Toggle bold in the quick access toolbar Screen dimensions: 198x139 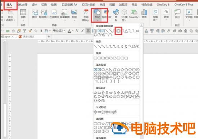coord(41,31)
